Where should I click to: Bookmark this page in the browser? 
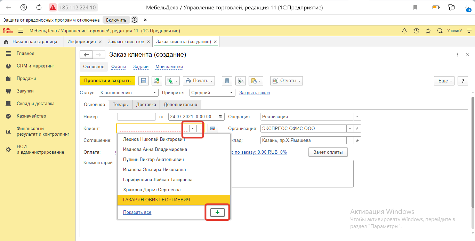(x=415, y=7)
